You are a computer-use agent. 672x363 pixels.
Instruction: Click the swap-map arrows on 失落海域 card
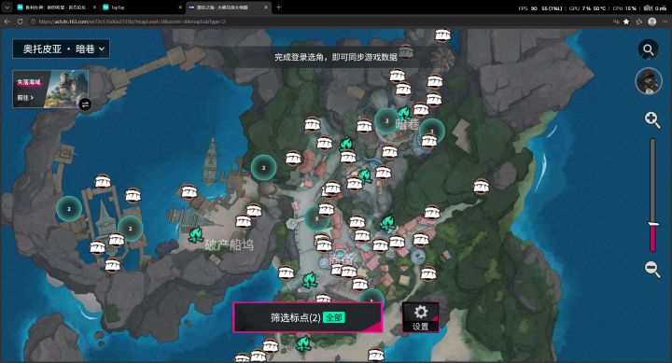85,105
